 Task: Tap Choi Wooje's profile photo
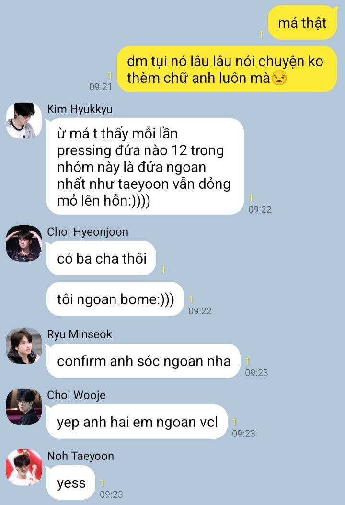click(24, 407)
